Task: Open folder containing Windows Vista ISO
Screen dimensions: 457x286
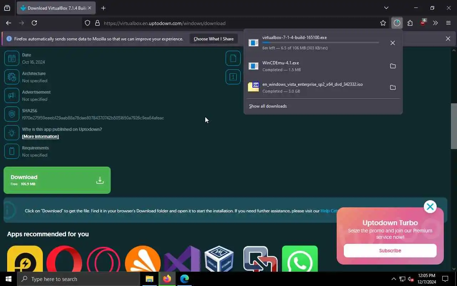Action: click(393, 88)
